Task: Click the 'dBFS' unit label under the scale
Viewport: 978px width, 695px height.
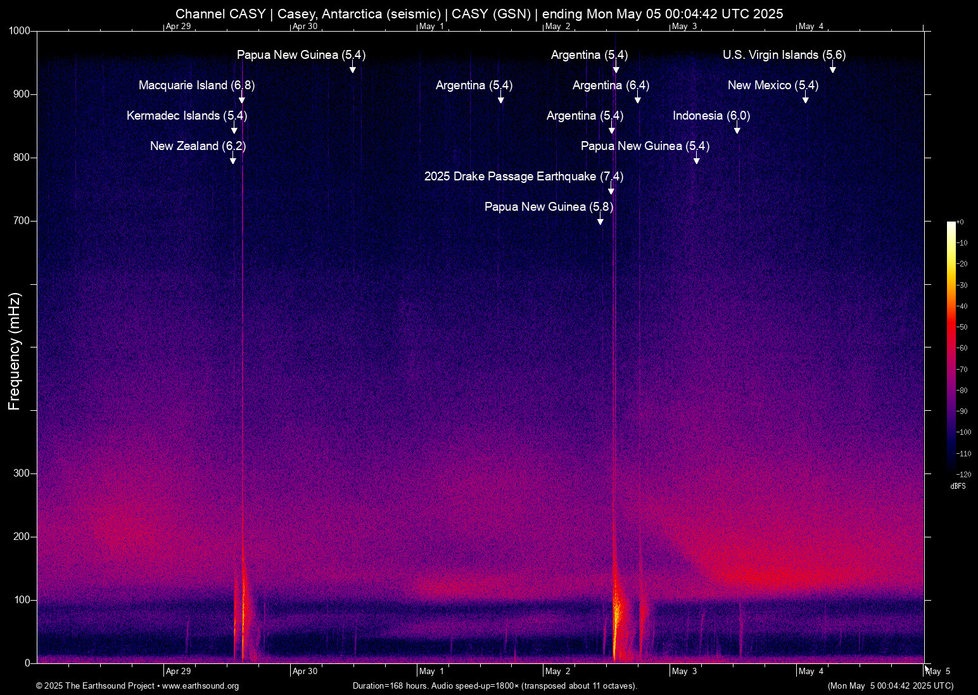Action: (x=958, y=486)
